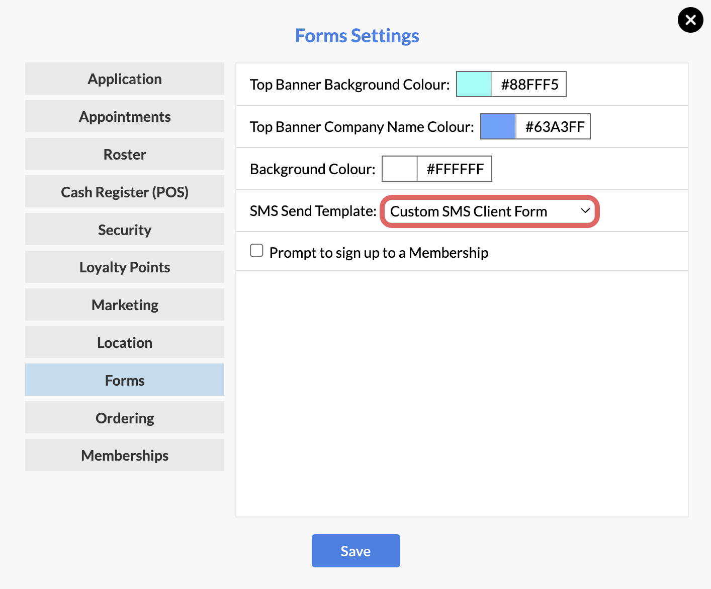Open the Security settings section
This screenshot has width=711, height=589.
point(124,229)
